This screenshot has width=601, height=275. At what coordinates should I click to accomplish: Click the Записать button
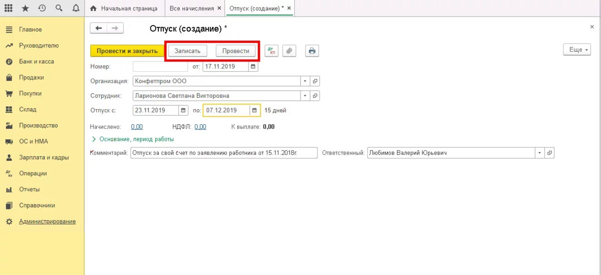(187, 51)
